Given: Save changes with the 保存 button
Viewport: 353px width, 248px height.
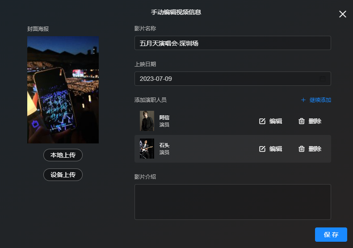Looking at the screenshot, I should point(331,235).
